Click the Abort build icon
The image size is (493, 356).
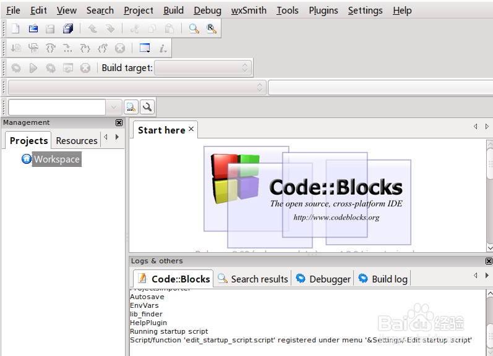coord(85,68)
